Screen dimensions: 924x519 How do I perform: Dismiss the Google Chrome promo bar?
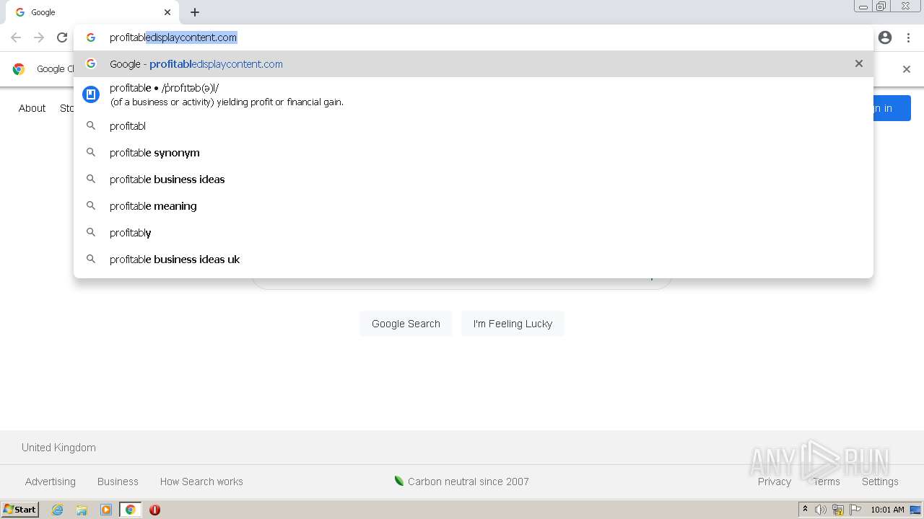907,69
